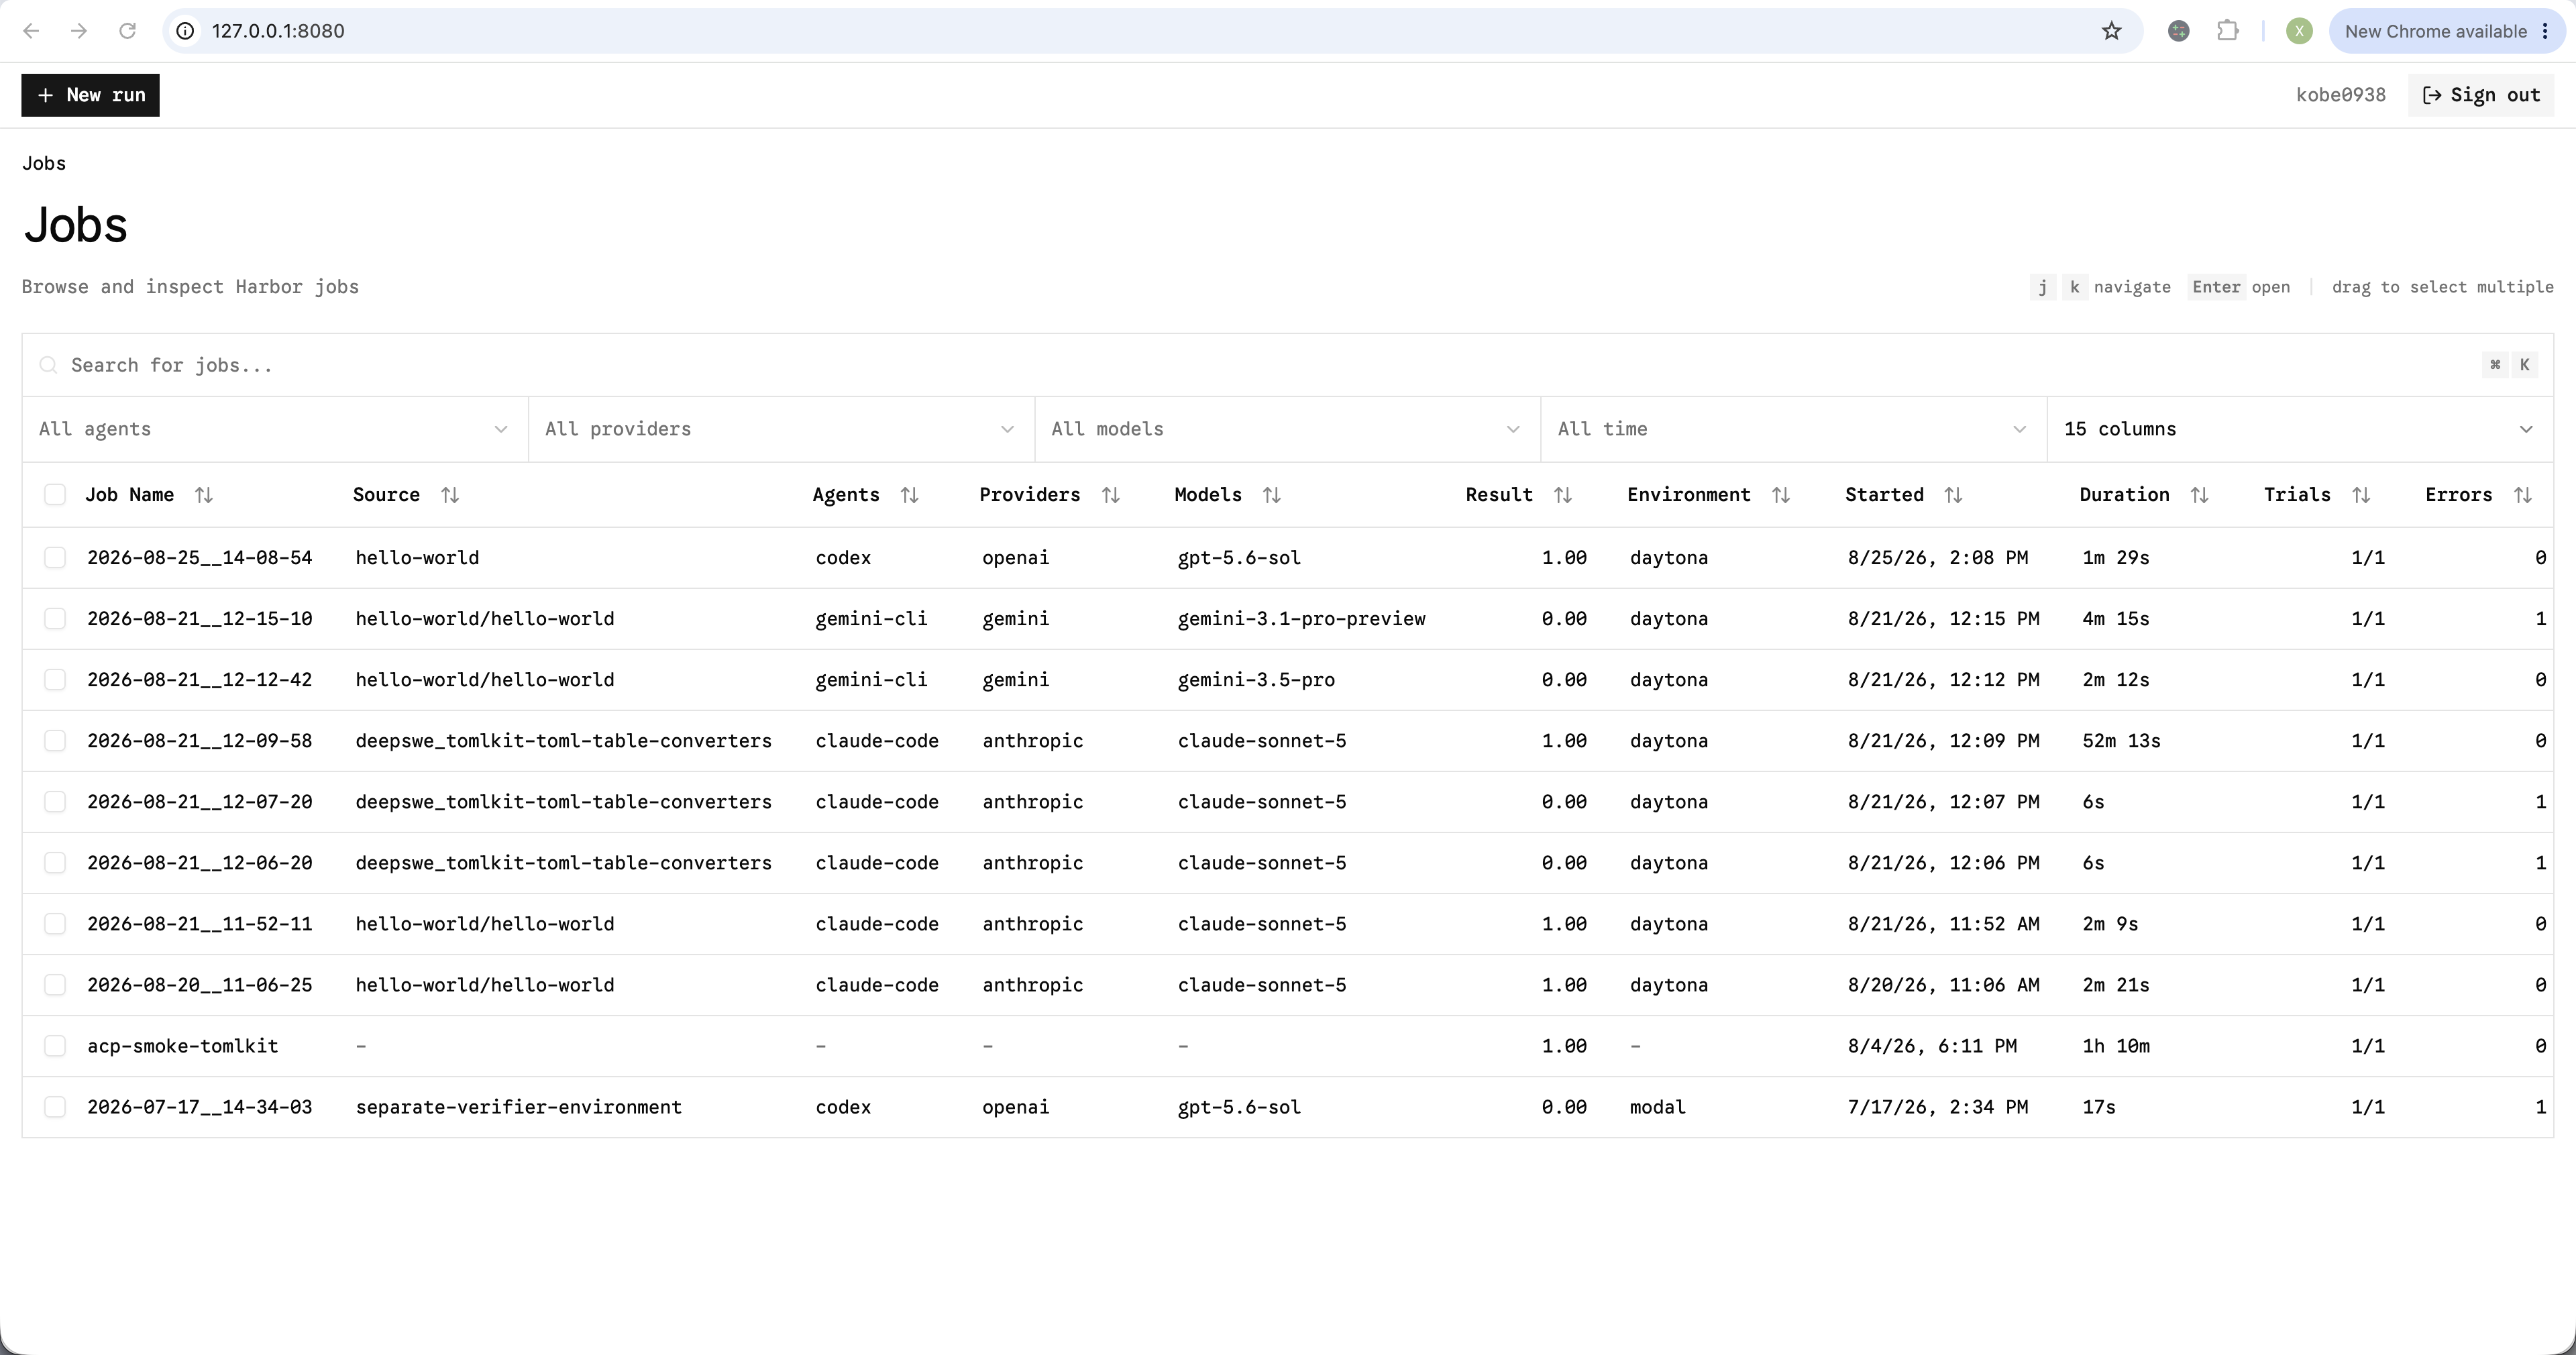Sign out of the account
The image size is (2576, 1355).
click(x=2481, y=95)
